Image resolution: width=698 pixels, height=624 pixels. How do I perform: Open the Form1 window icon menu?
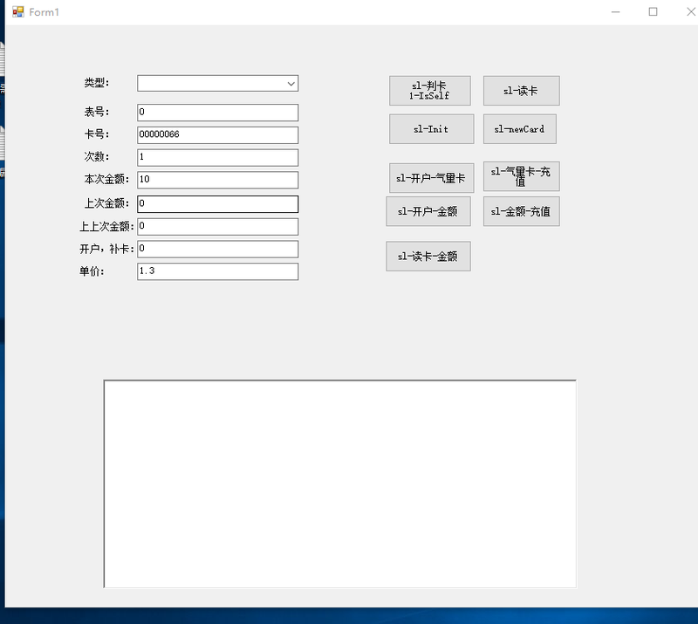pyautogui.click(x=18, y=12)
